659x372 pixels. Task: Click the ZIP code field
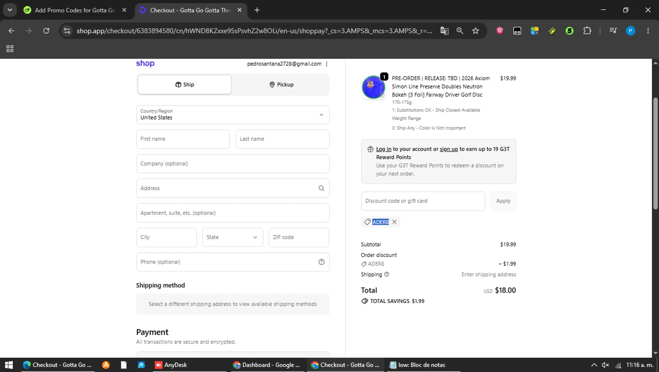299,237
